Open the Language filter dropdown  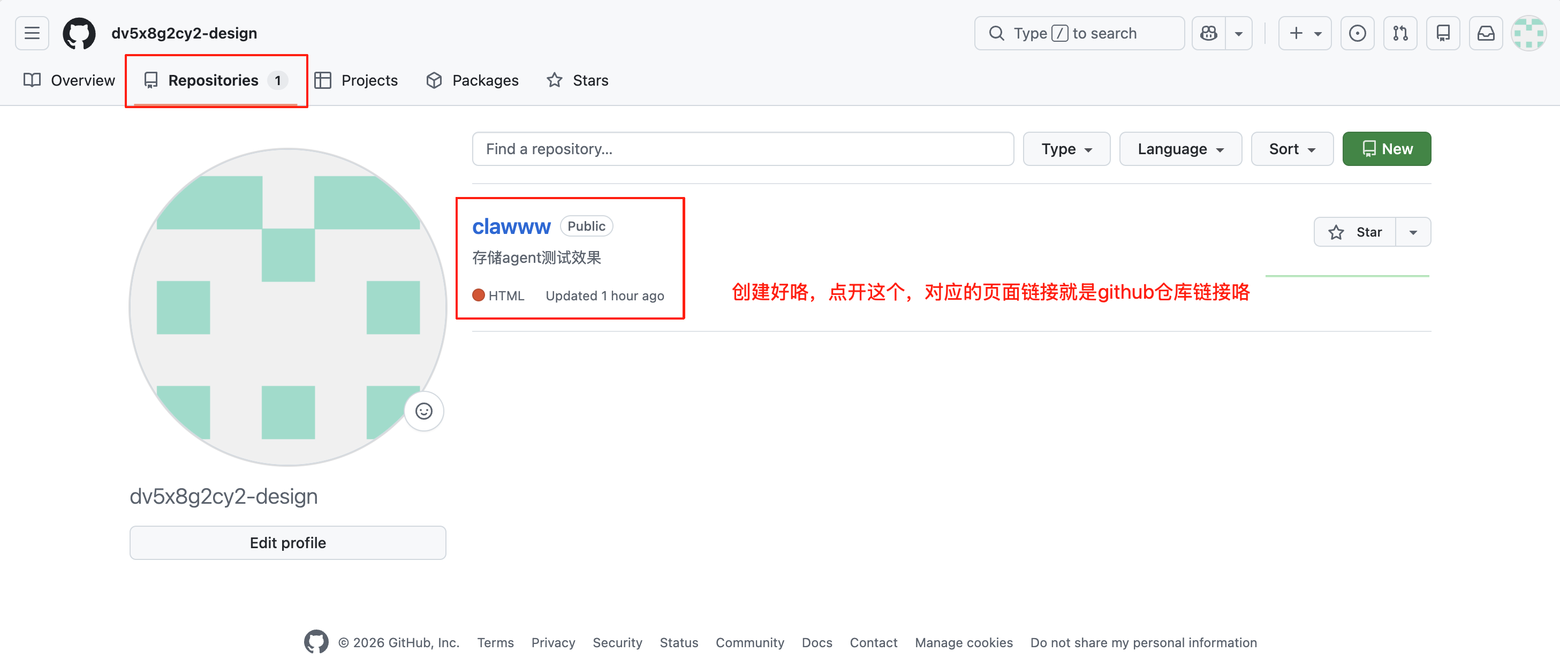point(1180,149)
